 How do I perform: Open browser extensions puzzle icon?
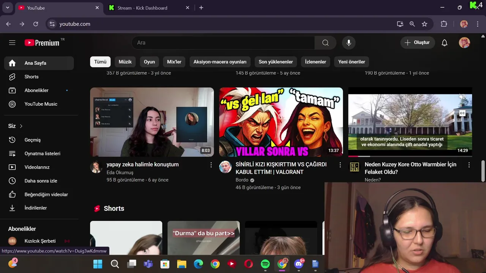[444, 24]
